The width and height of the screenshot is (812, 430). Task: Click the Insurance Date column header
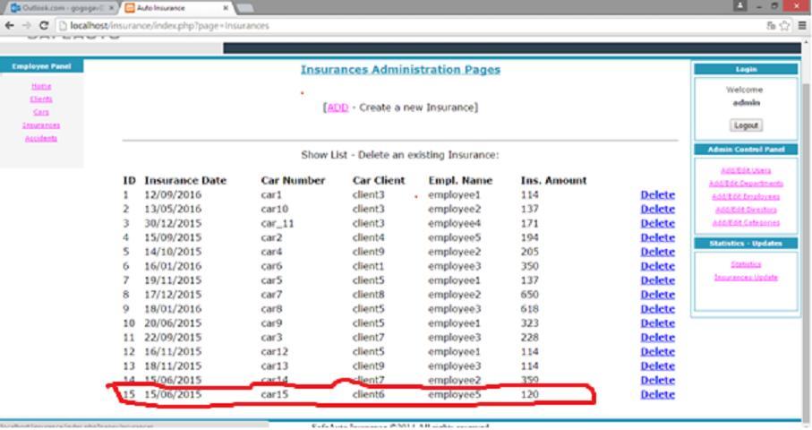coord(185,180)
